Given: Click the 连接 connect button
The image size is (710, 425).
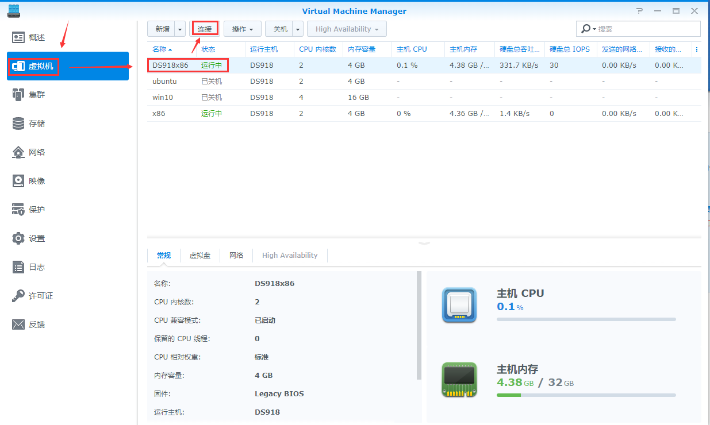Looking at the screenshot, I should coord(205,29).
